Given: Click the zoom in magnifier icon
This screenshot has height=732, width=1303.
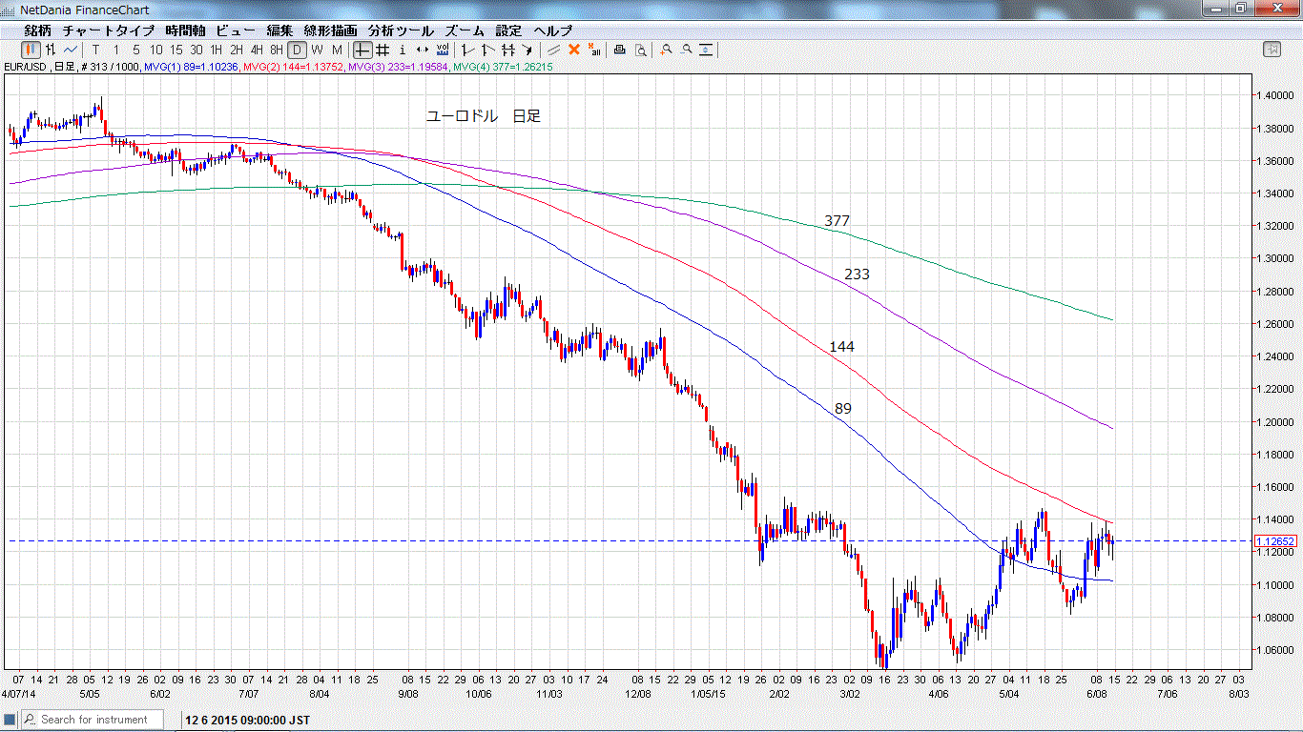Looking at the screenshot, I should click(666, 50).
